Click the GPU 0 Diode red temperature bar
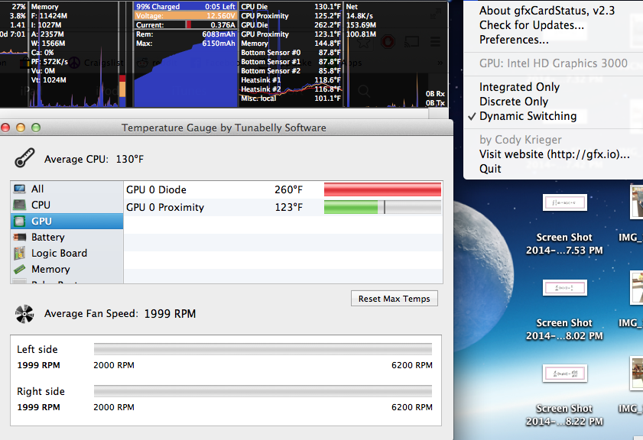 point(382,189)
